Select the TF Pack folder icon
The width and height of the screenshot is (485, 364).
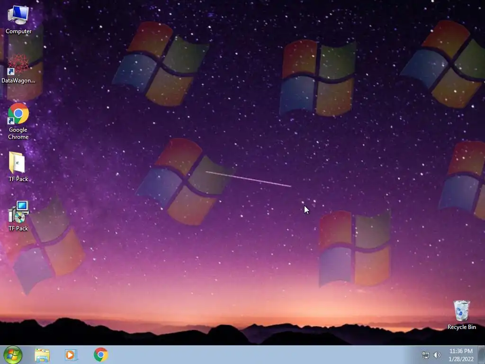tap(18, 167)
